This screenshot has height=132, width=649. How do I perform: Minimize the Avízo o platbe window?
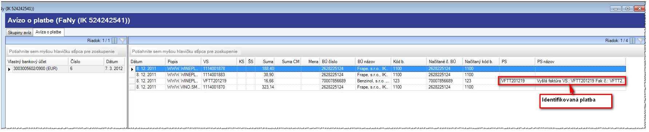pyautogui.click(x=616, y=9)
